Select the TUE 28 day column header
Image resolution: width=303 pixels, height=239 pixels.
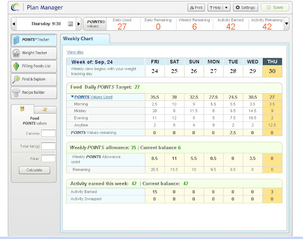point(233,67)
